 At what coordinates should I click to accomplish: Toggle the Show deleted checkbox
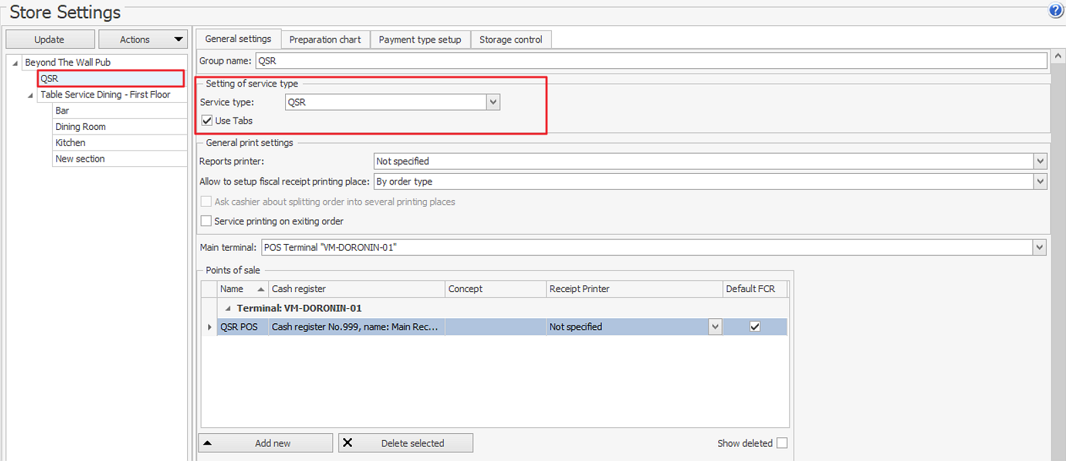pos(782,443)
